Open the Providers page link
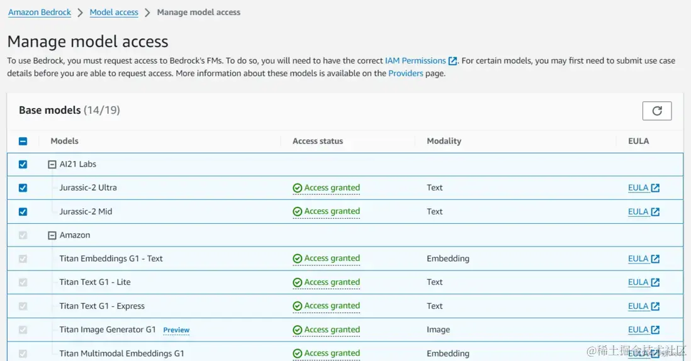 click(x=405, y=74)
